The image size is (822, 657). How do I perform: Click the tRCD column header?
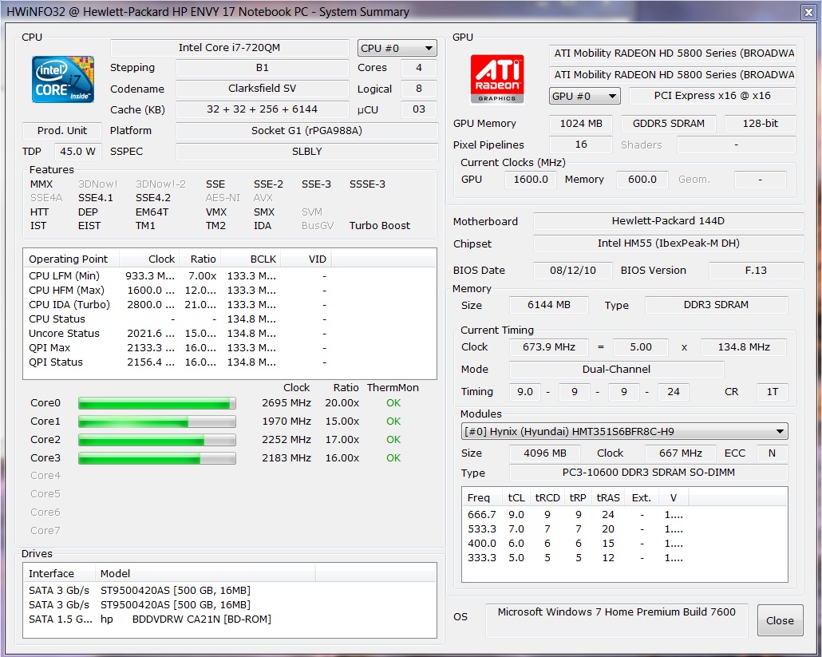pos(547,497)
